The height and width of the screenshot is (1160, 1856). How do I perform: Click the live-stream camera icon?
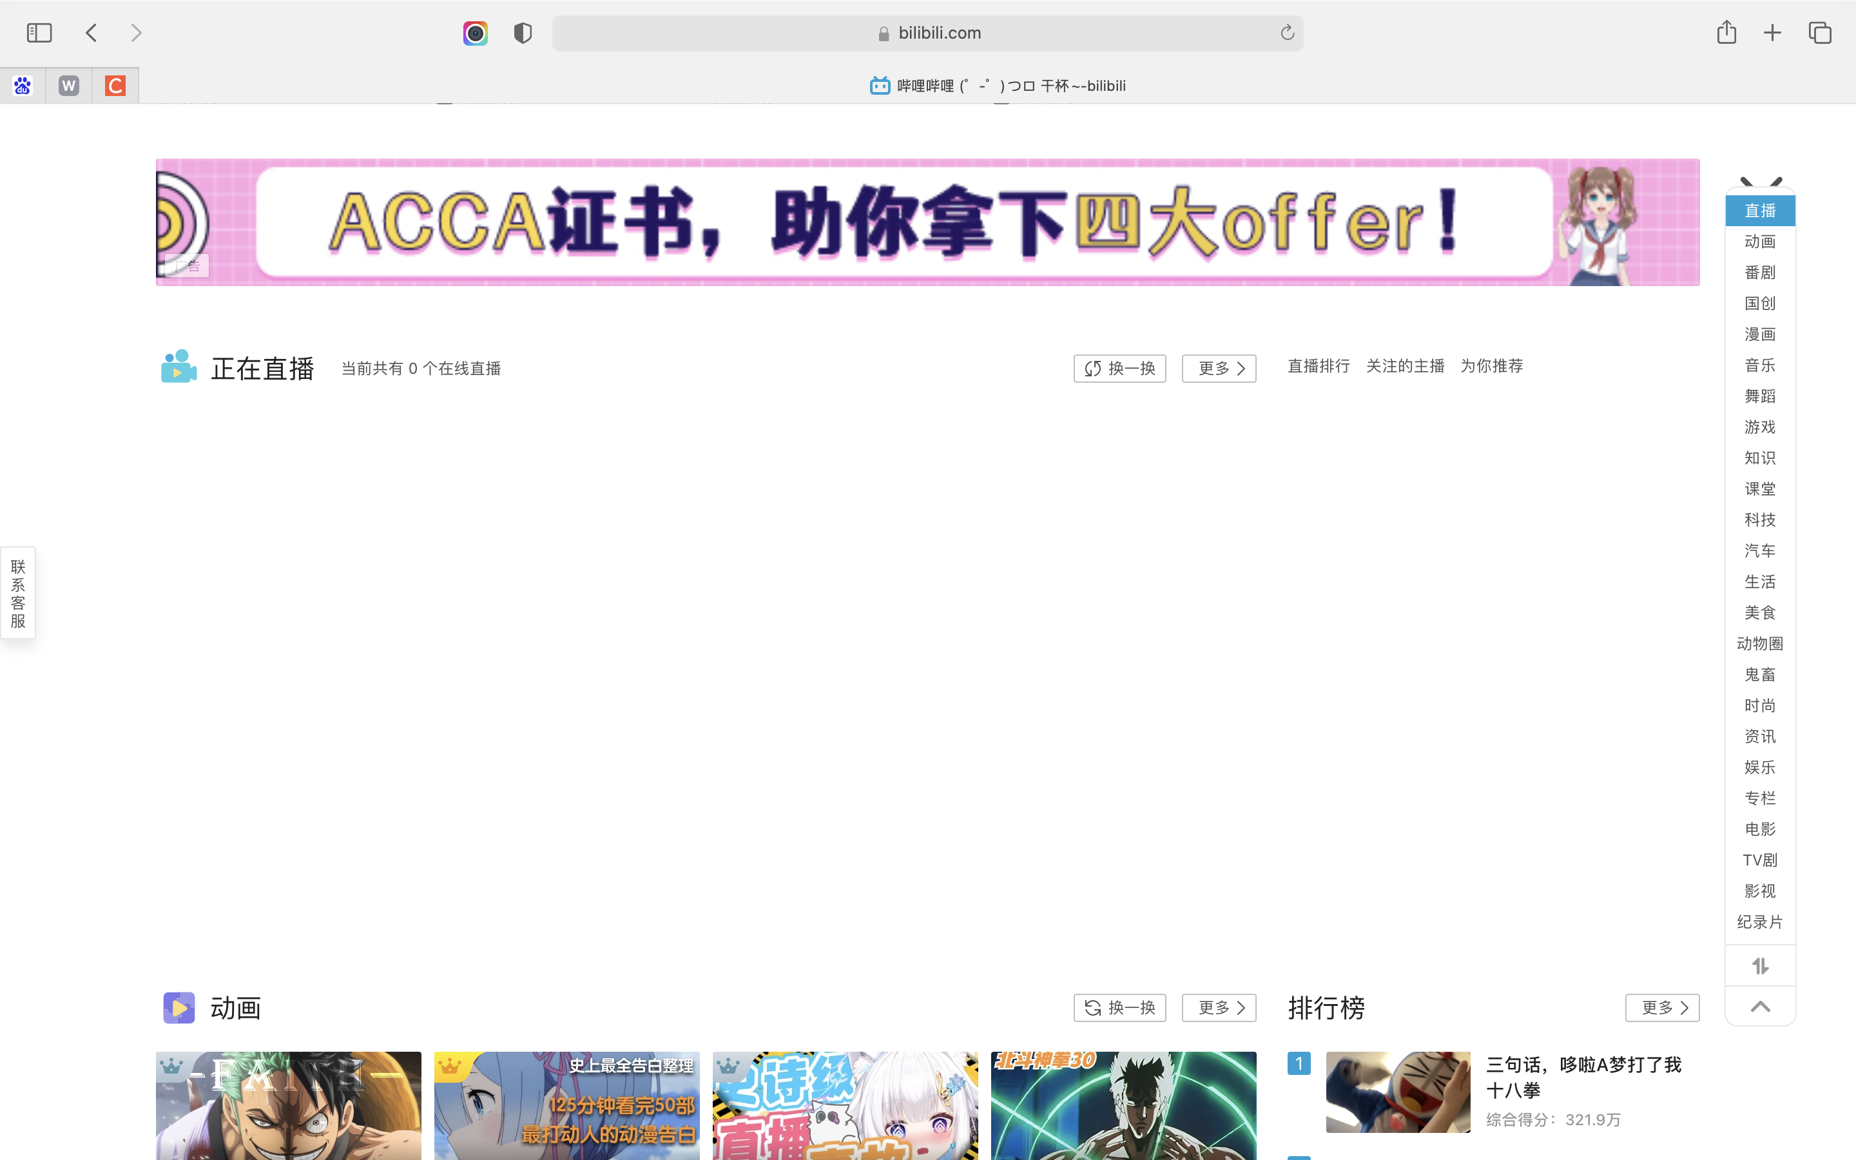179,367
